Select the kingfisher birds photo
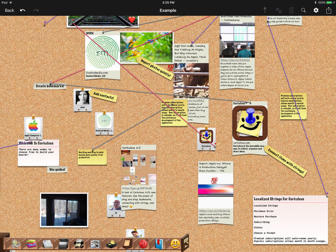The height and width of the screenshot is (252, 336). tap(146, 48)
